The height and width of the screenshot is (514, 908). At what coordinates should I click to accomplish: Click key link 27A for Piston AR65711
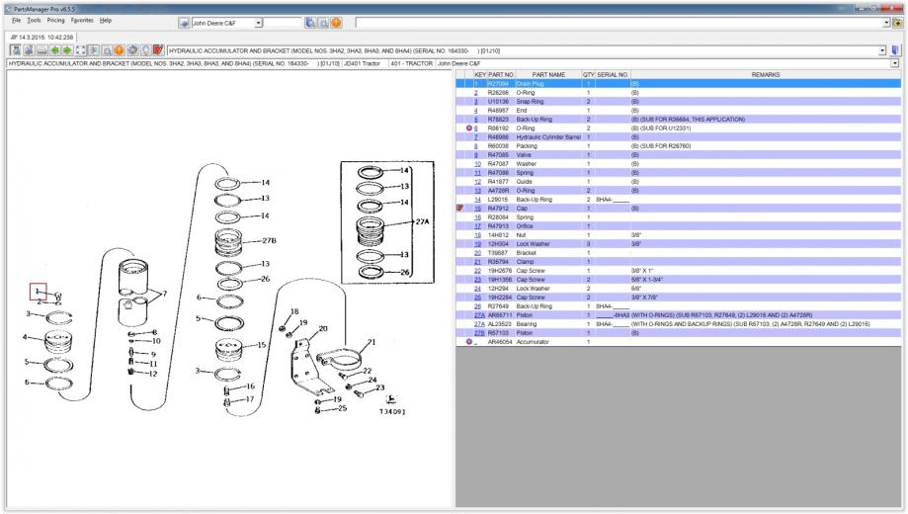coord(479,315)
